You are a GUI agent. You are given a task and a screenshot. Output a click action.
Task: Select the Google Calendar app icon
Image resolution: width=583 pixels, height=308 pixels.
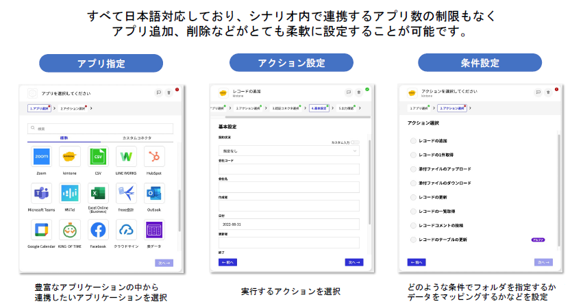41,230
